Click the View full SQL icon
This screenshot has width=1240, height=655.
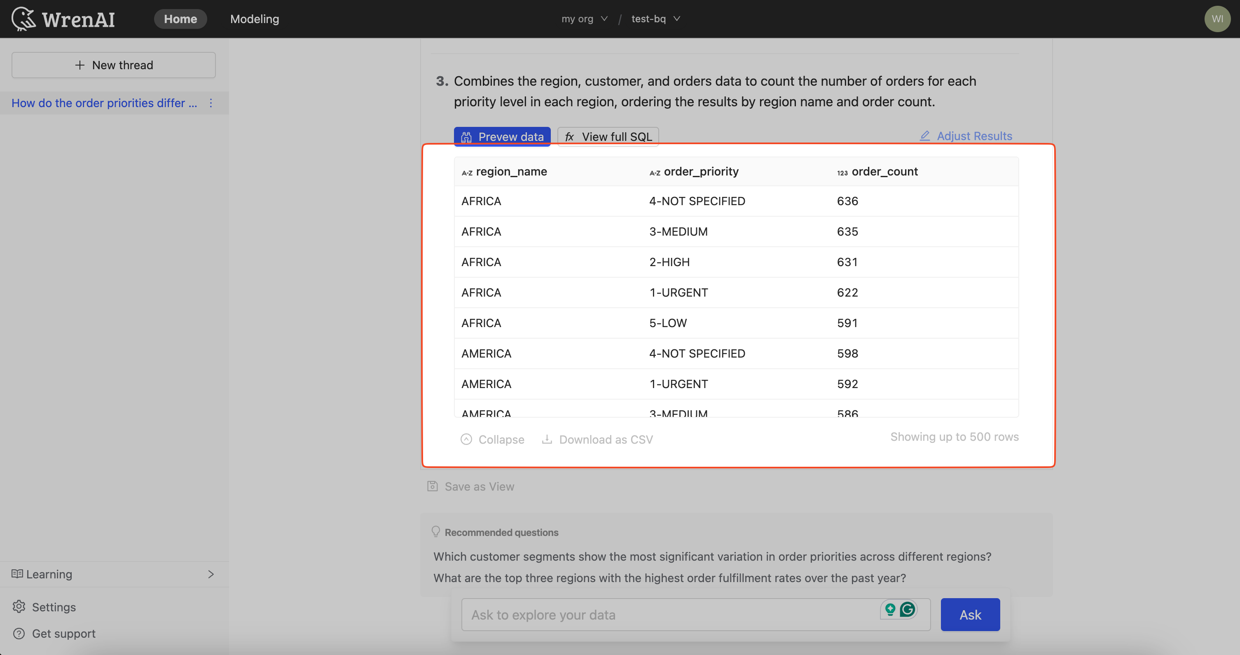click(x=569, y=136)
